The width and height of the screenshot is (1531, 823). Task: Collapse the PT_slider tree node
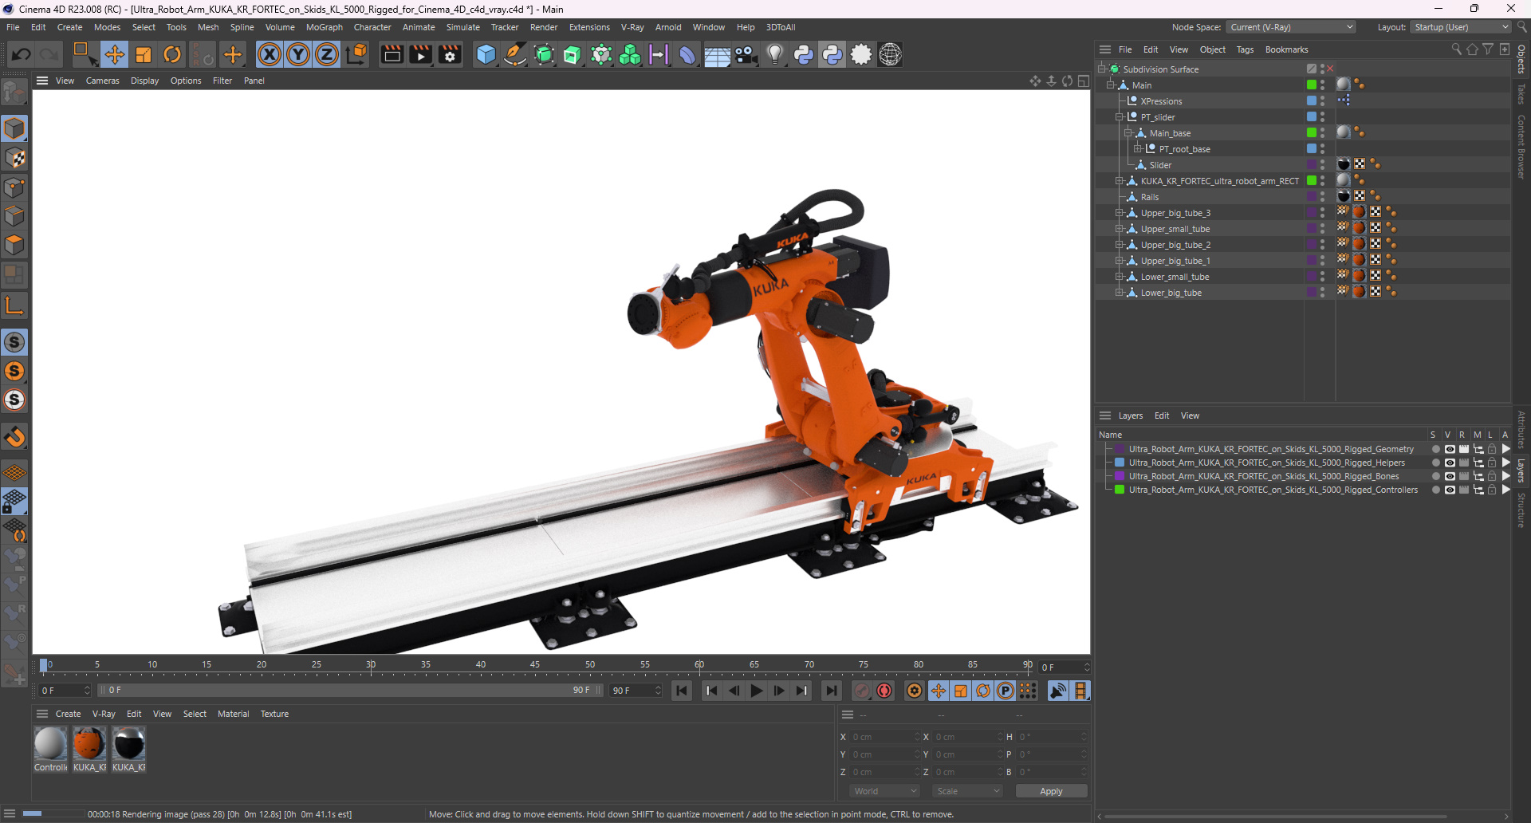pyautogui.click(x=1119, y=117)
